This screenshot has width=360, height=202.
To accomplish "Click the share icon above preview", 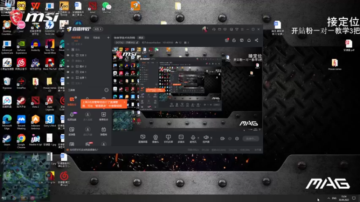I will [x=256, y=40].
